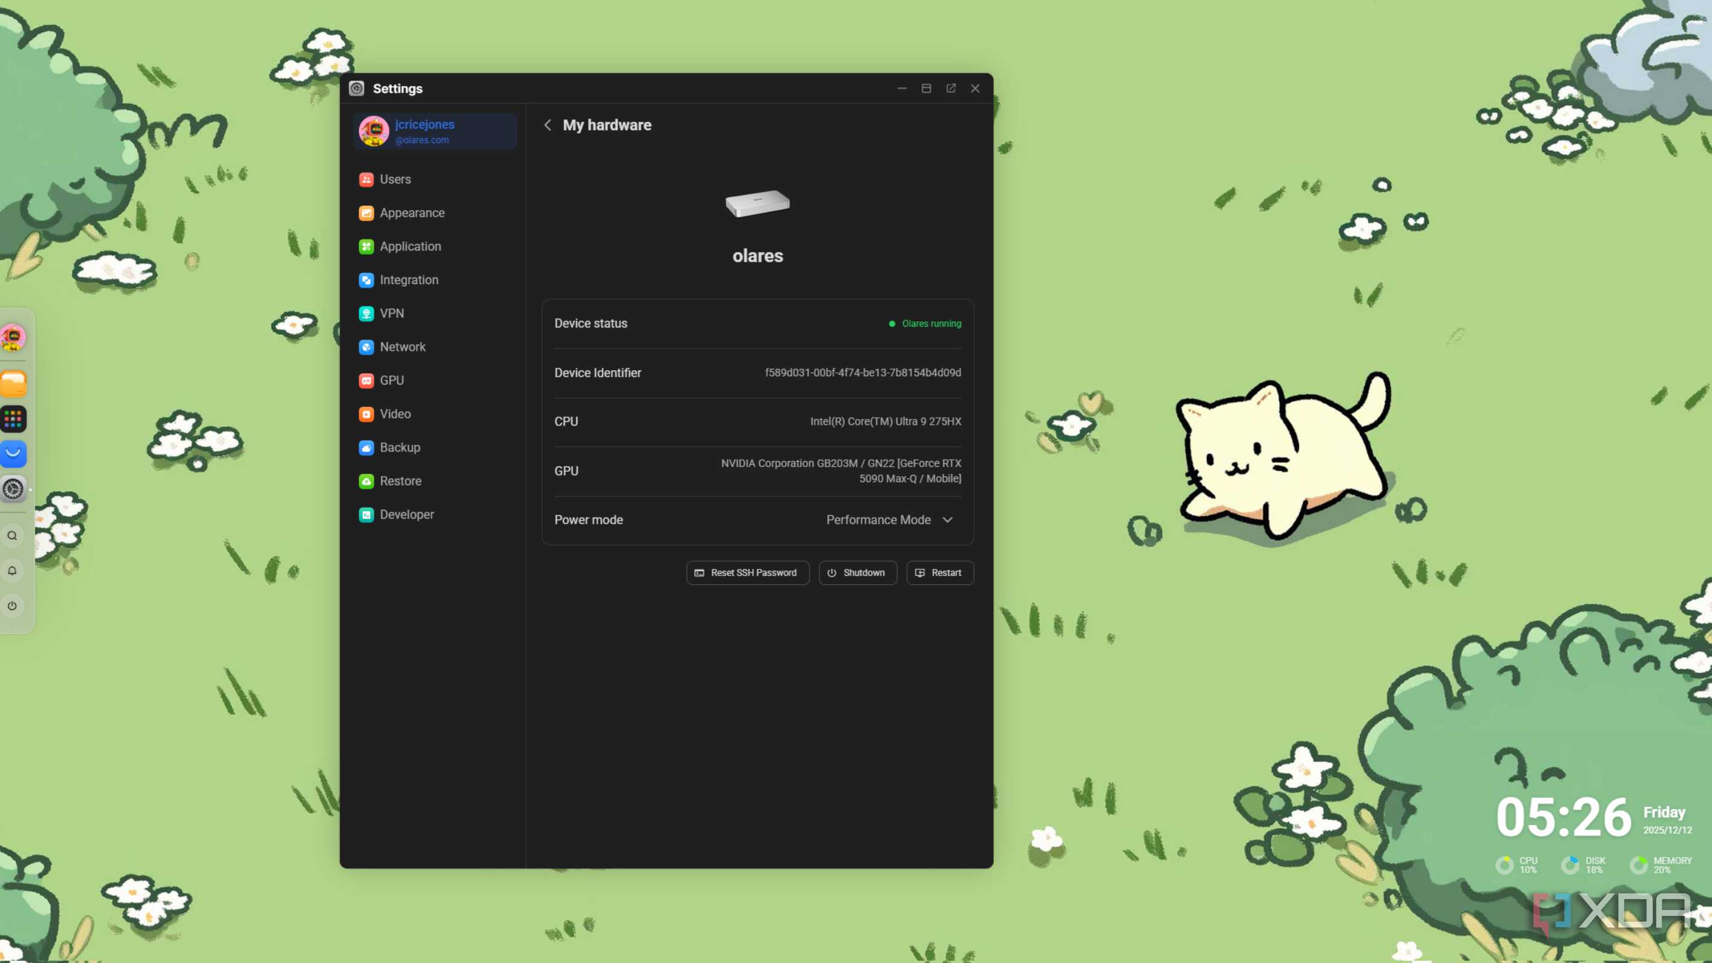Screen dimensions: 1712x963
Task: Click the Shutdown button
Action: 858,573
